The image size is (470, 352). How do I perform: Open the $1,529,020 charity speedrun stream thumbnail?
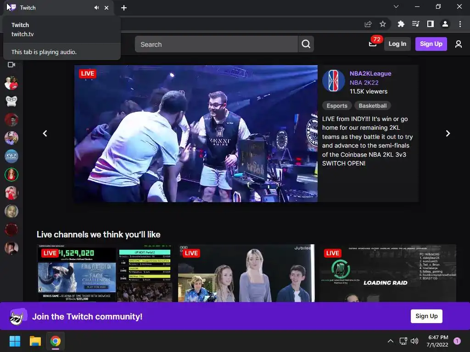[105, 273]
